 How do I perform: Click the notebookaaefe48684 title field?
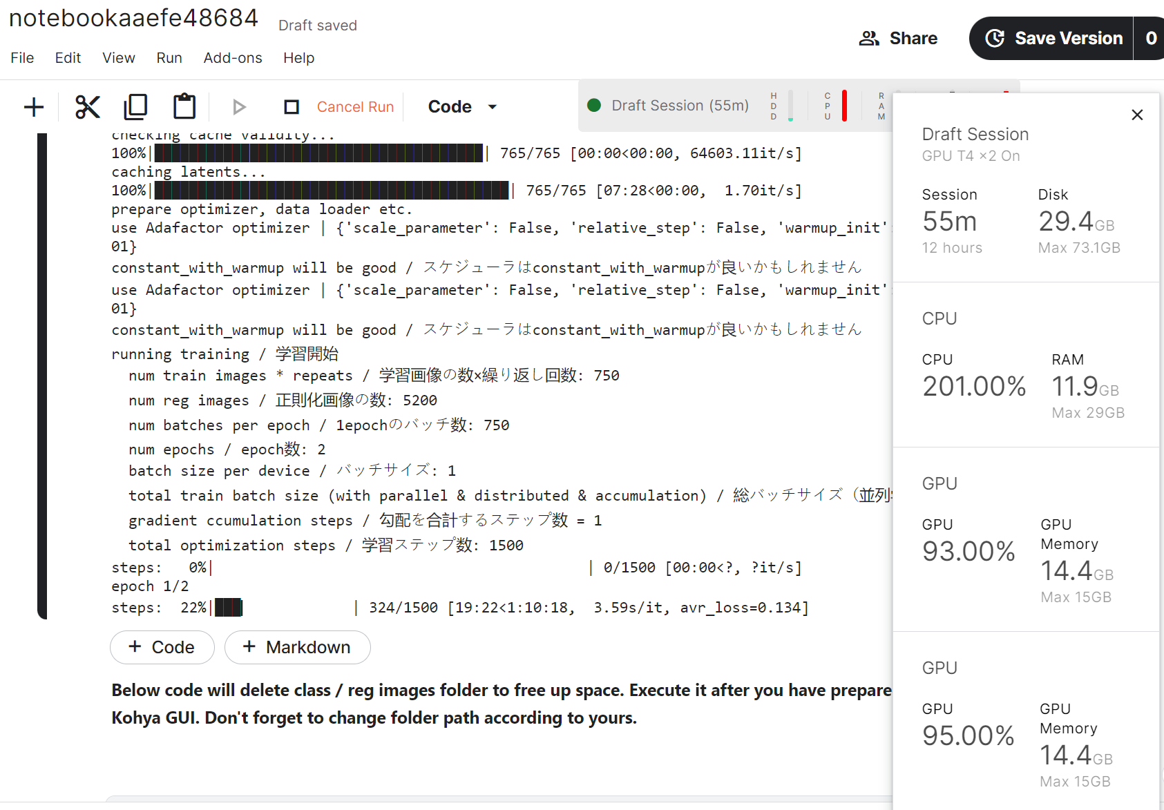tap(133, 17)
